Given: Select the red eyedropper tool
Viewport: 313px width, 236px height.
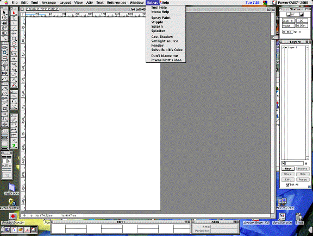Looking at the screenshot, I should tap(14, 85).
